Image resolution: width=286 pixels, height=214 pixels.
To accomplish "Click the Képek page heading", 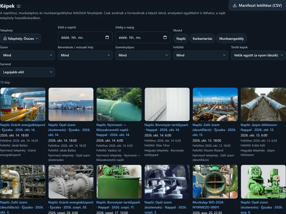I will 7,6.
